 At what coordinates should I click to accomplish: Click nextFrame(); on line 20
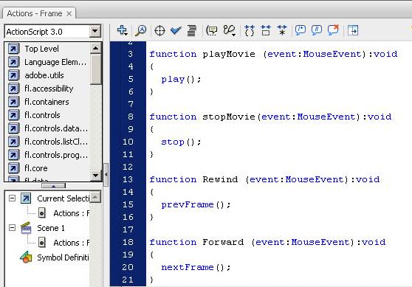196,267
